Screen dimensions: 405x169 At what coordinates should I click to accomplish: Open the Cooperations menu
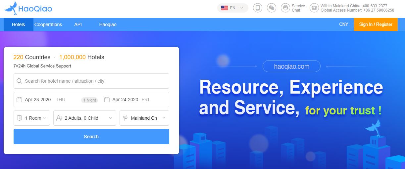[48, 24]
